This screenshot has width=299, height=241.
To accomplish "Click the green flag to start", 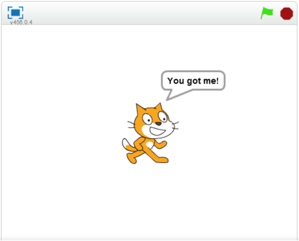I will coord(267,13).
